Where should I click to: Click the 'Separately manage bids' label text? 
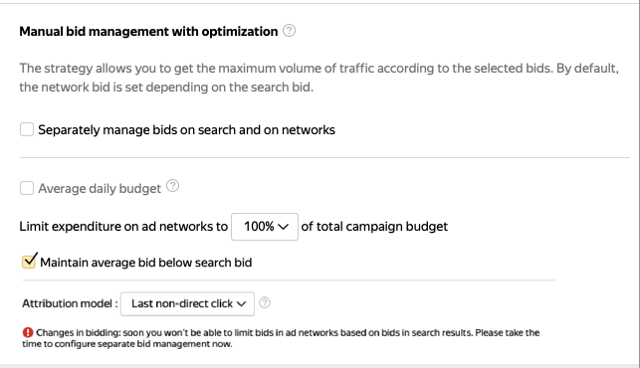[186, 129]
